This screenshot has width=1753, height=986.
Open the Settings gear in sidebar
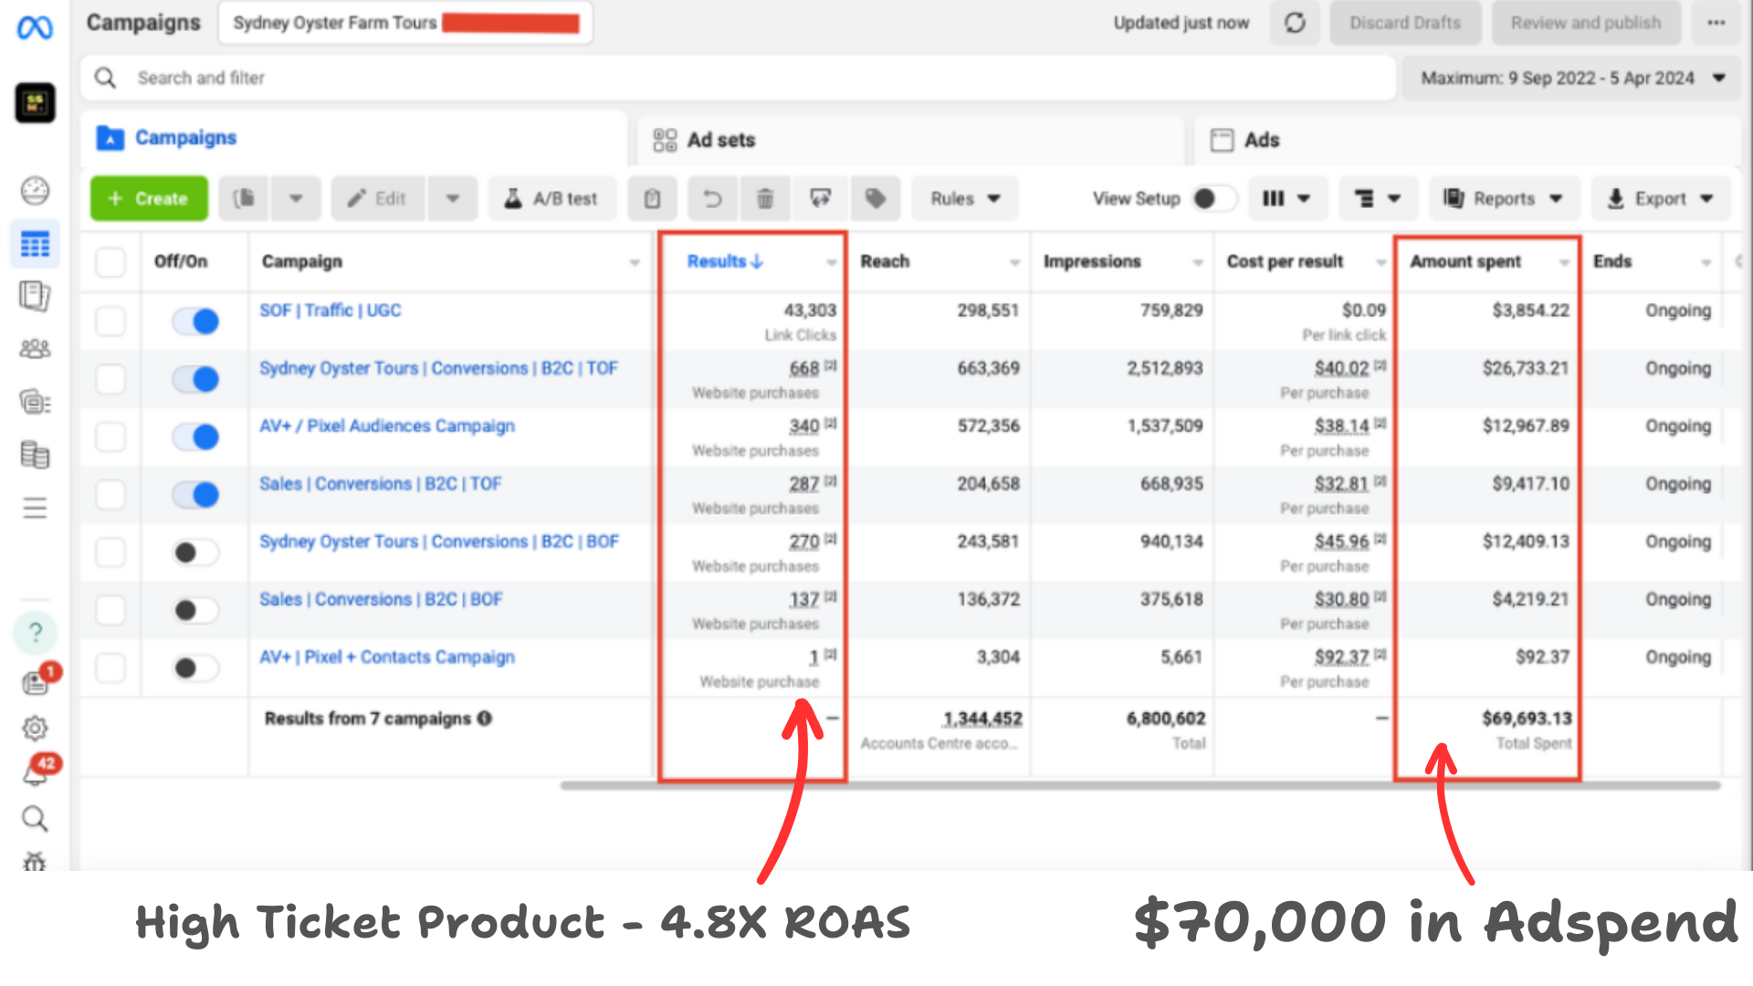coord(35,728)
